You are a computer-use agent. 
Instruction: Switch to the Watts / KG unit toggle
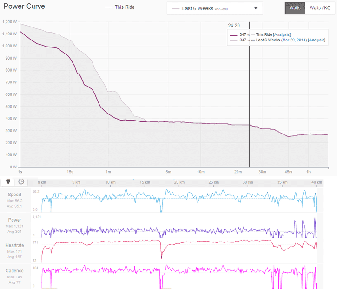coord(320,8)
